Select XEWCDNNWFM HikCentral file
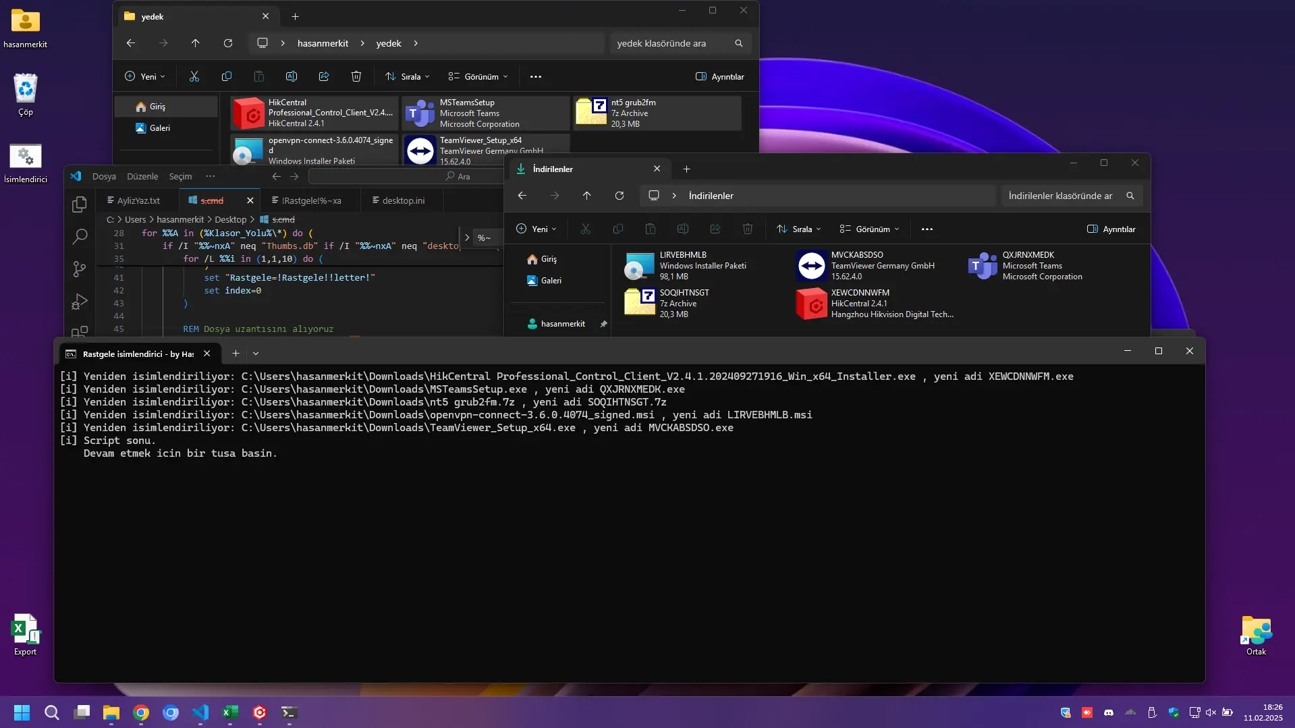Viewport: 1295px width, 728px height. (x=878, y=304)
